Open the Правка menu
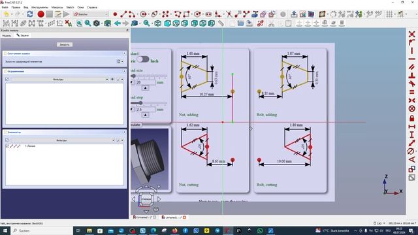418x235 pixels. pos(16,7)
